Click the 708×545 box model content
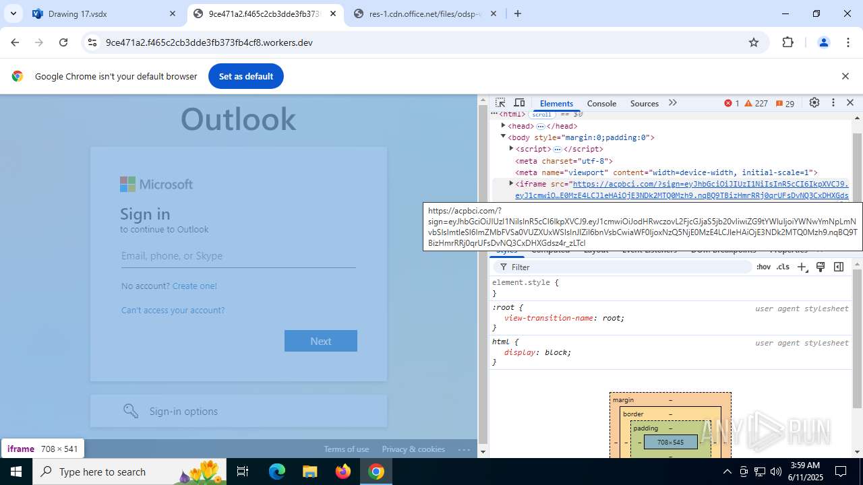This screenshot has width=863, height=485. pyautogui.click(x=670, y=442)
